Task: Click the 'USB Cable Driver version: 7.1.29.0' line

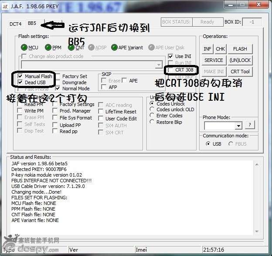Action: point(48,186)
